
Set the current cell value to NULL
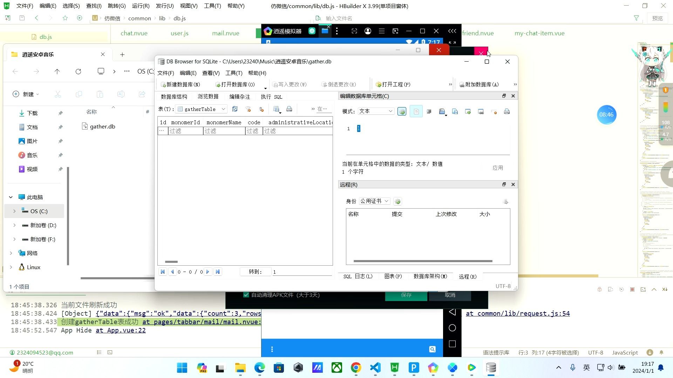click(x=494, y=111)
